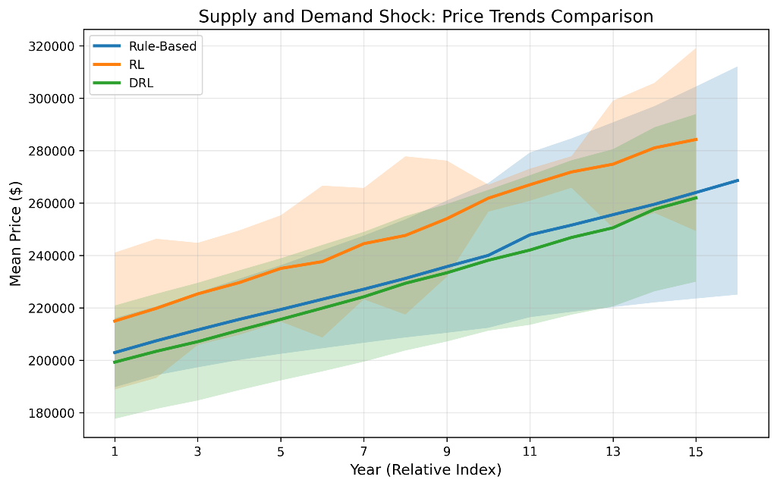Click the 260000 y-axis tick label
Screen dimensions: 777x486
52,204
